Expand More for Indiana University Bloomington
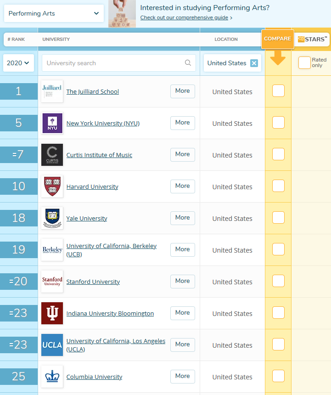The image size is (331, 395). click(183, 313)
